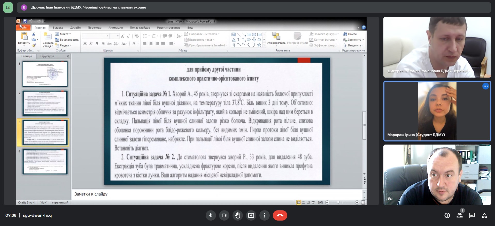Hang up with the red end-call button
This screenshot has width=495, height=226.
(280, 215)
